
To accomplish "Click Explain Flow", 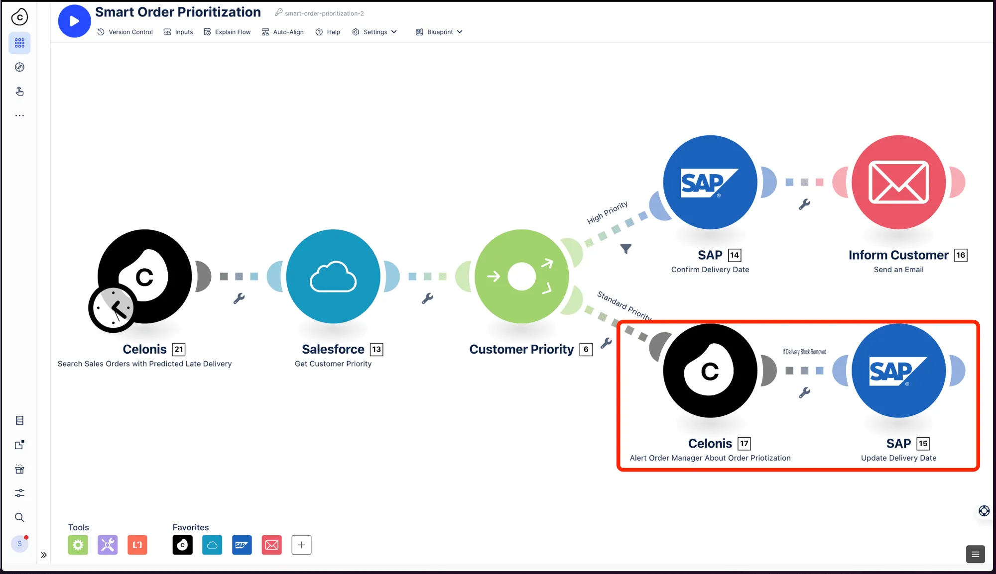I will coord(227,32).
